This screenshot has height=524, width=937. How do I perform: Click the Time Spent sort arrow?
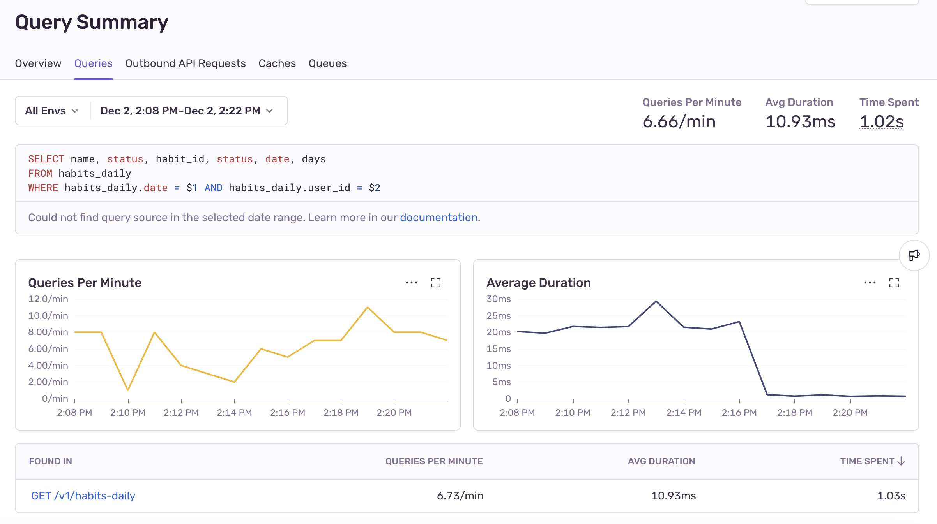point(901,461)
